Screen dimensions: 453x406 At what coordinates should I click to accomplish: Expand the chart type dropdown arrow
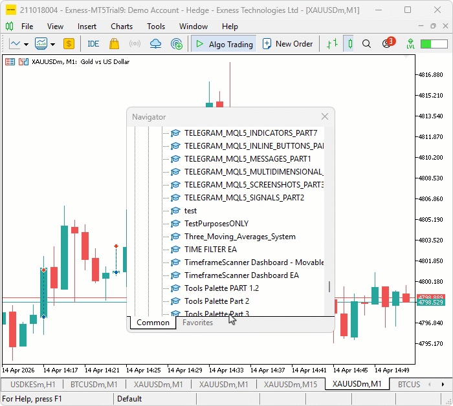[x=26, y=44]
